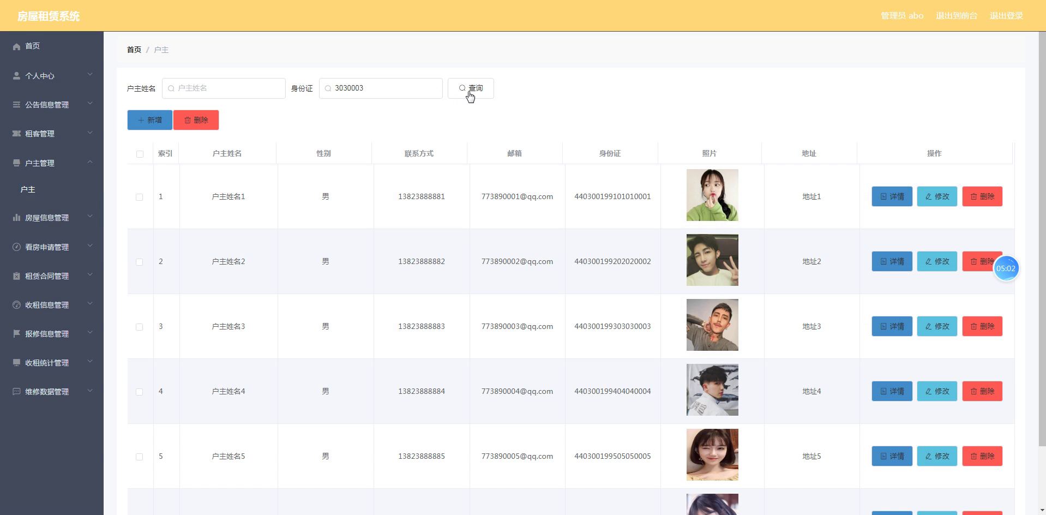
Task: Click the red bulk 删除 button
Action: coord(196,120)
